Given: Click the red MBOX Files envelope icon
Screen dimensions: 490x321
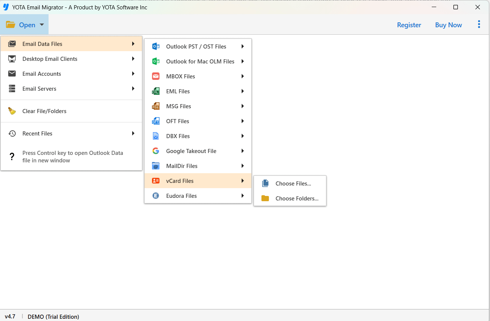Looking at the screenshot, I should (x=156, y=77).
